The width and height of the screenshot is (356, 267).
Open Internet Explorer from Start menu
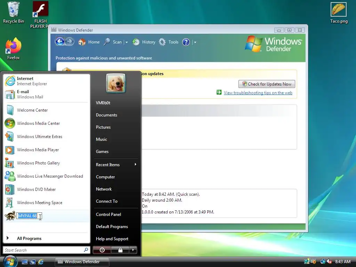47,81
